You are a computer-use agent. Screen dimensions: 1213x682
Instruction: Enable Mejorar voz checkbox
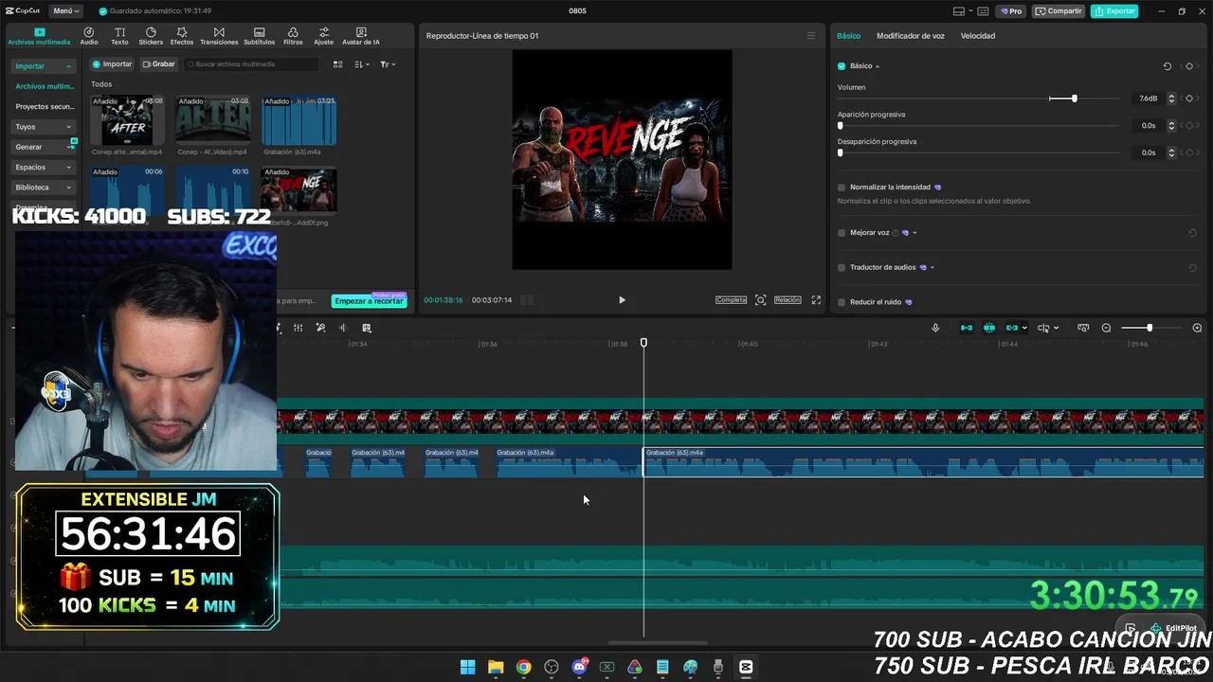coord(842,233)
